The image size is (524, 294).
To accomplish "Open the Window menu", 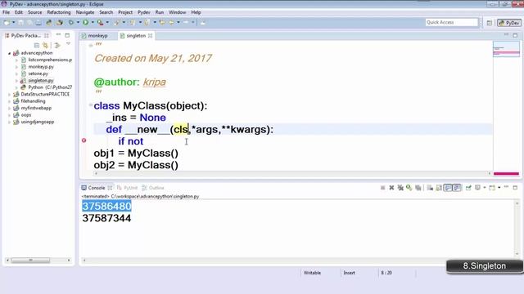I will coord(177,12).
